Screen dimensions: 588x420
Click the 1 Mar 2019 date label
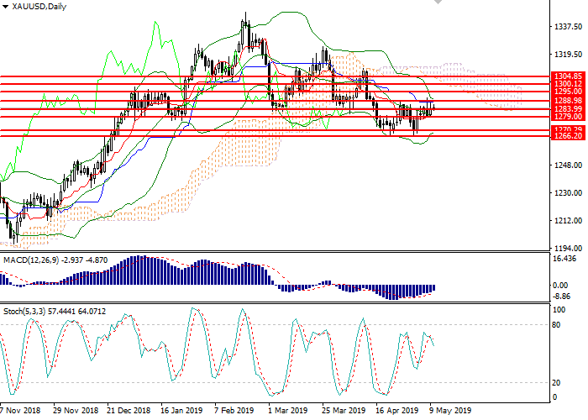286,412
